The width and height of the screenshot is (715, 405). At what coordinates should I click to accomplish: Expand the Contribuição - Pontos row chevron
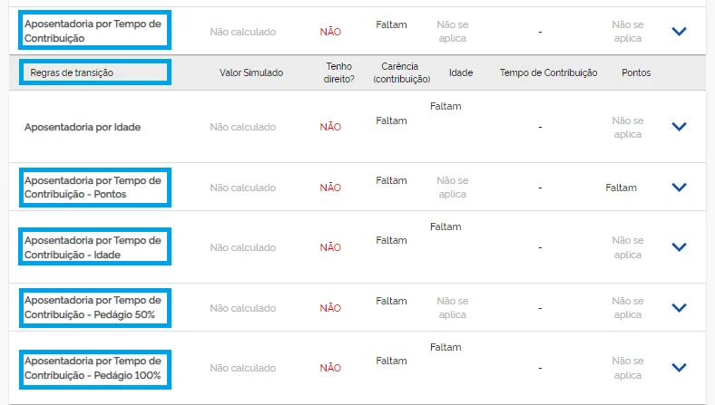coord(679,188)
